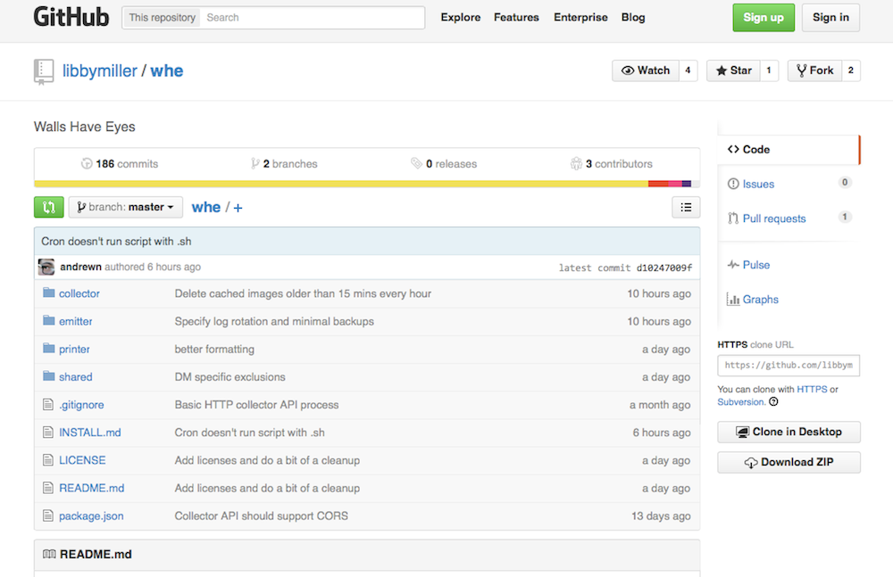Open Blog in the top navigation

[x=633, y=18]
